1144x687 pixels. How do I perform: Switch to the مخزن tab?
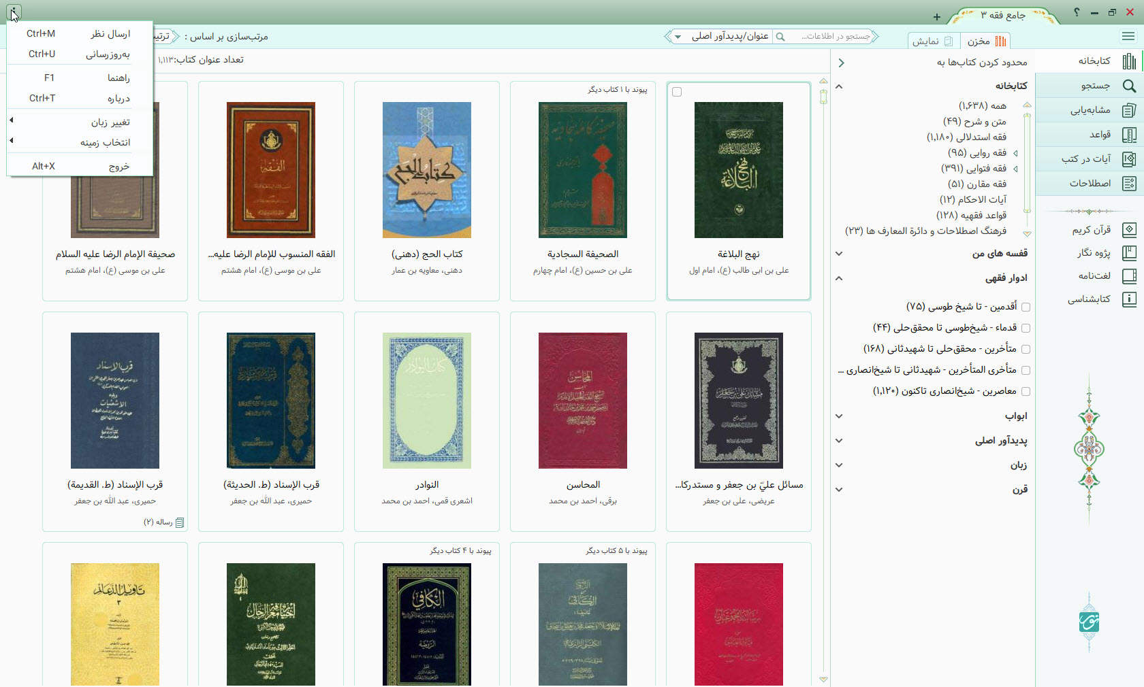tap(985, 41)
